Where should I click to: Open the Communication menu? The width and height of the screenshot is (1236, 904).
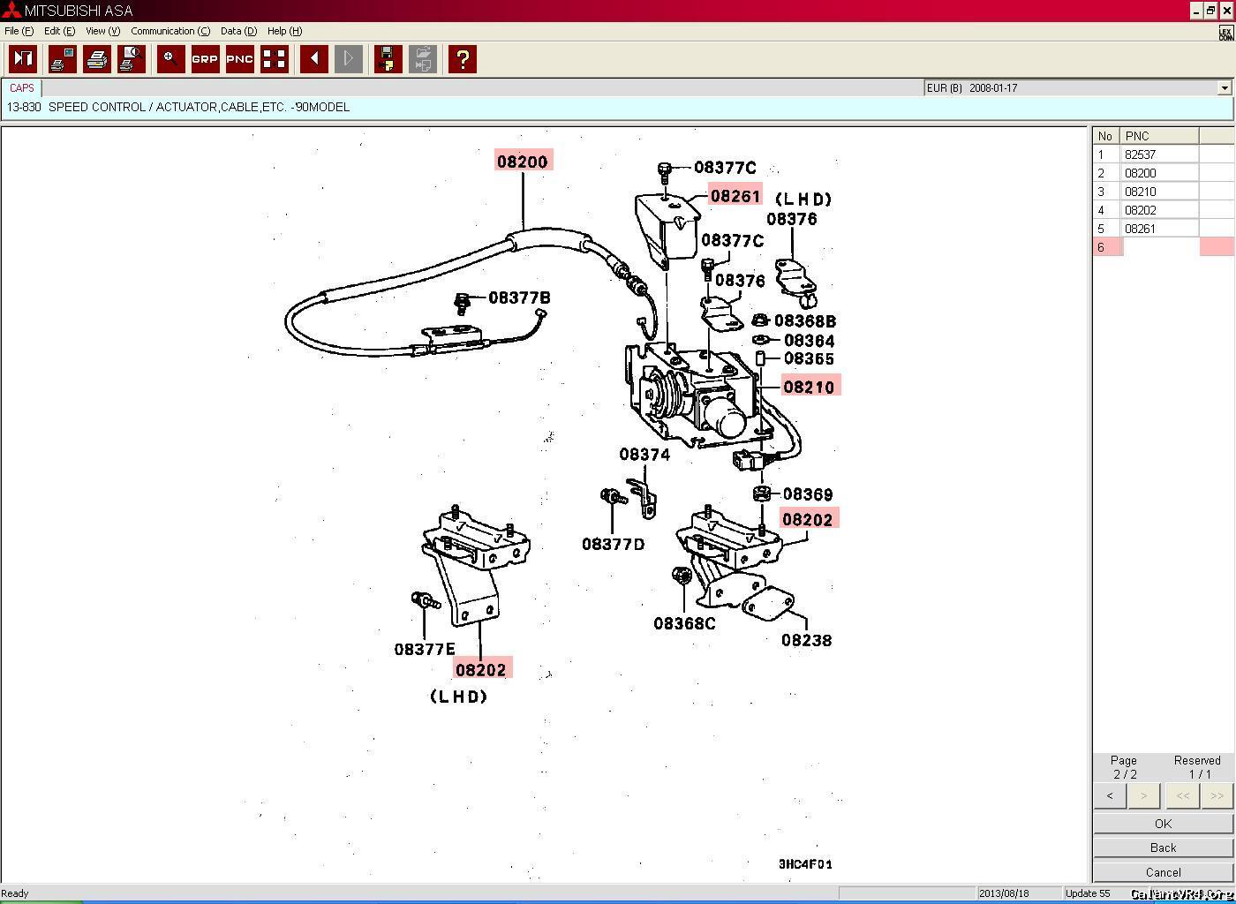click(170, 31)
